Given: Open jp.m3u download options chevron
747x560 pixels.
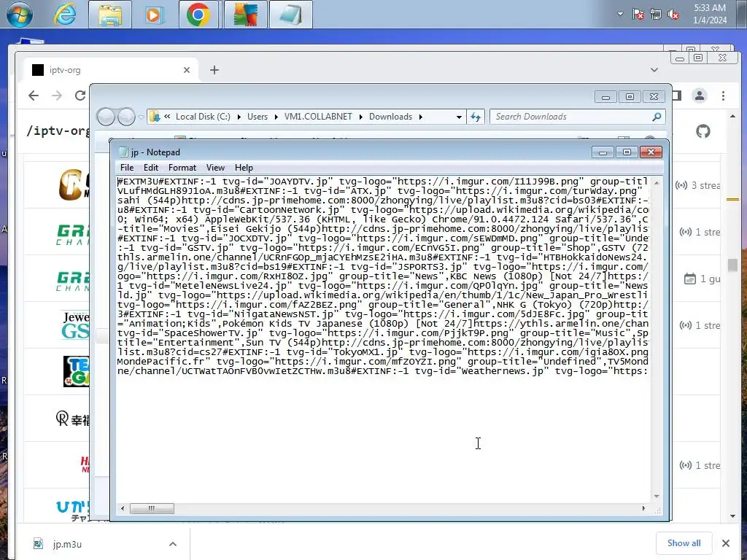Looking at the screenshot, I should (x=173, y=544).
